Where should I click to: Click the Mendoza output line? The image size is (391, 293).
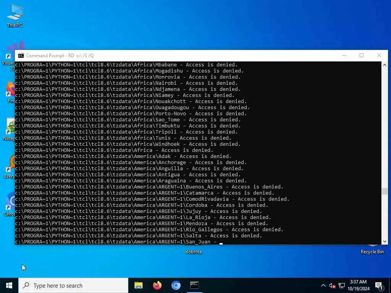(x=142, y=223)
